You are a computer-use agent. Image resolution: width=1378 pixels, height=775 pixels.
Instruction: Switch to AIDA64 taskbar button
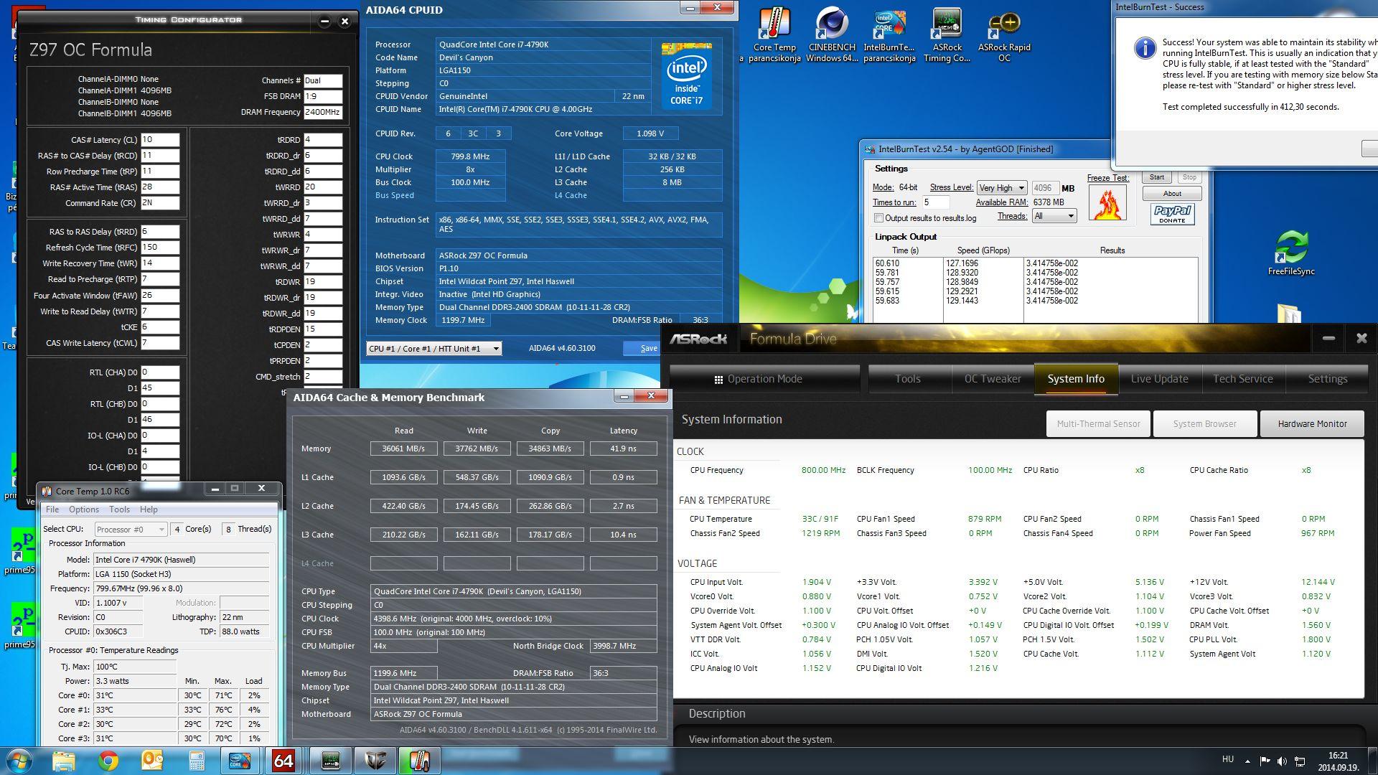pyautogui.click(x=284, y=761)
